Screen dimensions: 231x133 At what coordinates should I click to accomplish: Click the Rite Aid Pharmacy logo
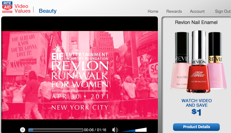click(7, 7)
